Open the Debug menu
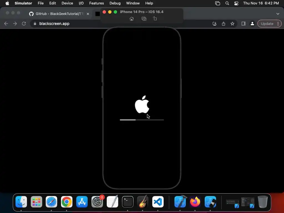 click(115, 3)
